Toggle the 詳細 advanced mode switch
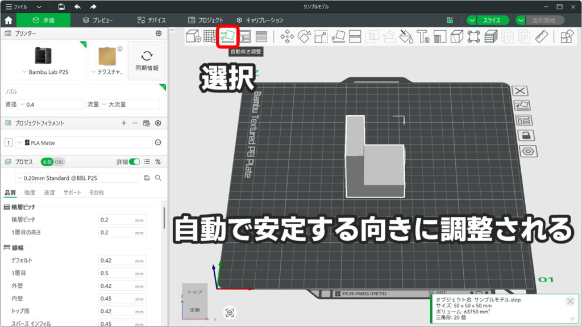The image size is (582, 327). pos(134,162)
